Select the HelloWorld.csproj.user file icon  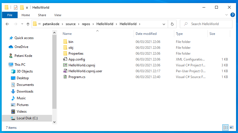pyautogui.click(x=65, y=71)
